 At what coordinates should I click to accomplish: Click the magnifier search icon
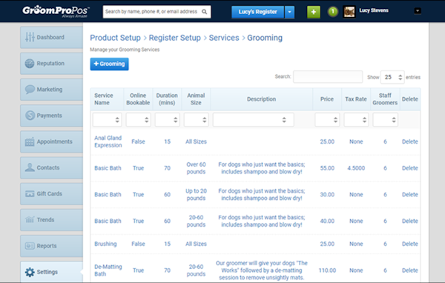click(205, 12)
